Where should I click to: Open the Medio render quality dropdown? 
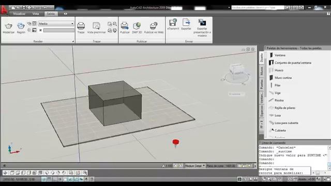(x=56, y=24)
